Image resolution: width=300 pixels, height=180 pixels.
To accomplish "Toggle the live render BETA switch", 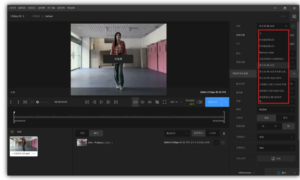I will [x=200, y=102].
